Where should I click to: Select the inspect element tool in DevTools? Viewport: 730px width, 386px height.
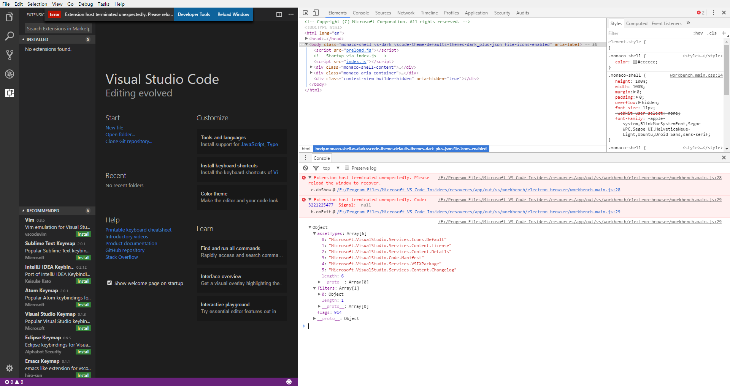click(305, 13)
